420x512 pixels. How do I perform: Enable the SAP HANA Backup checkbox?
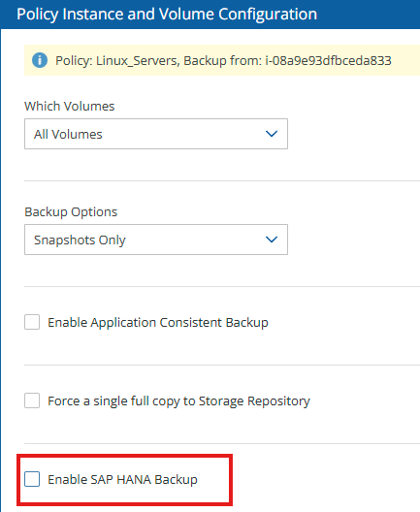click(x=32, y=479)
